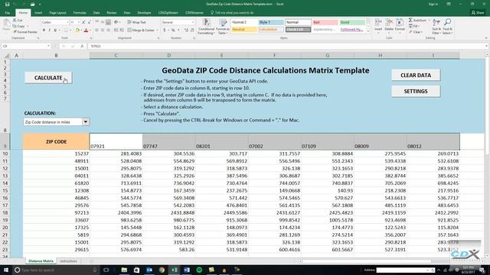Image resolution: width=490 pixels, height=275 pixels.
Task: Switch to the Formulas tab
Action: point(80,13)
